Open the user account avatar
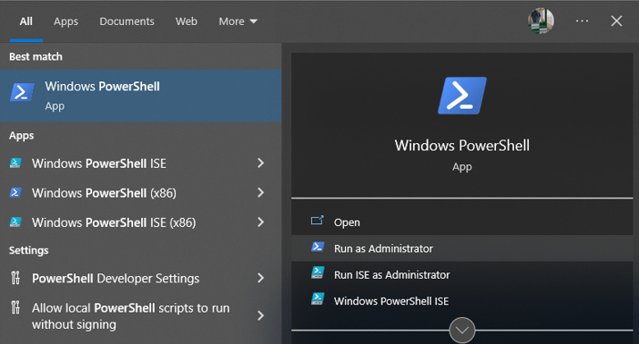This screenshot has height=344, width=639. (x=541, y=21)
